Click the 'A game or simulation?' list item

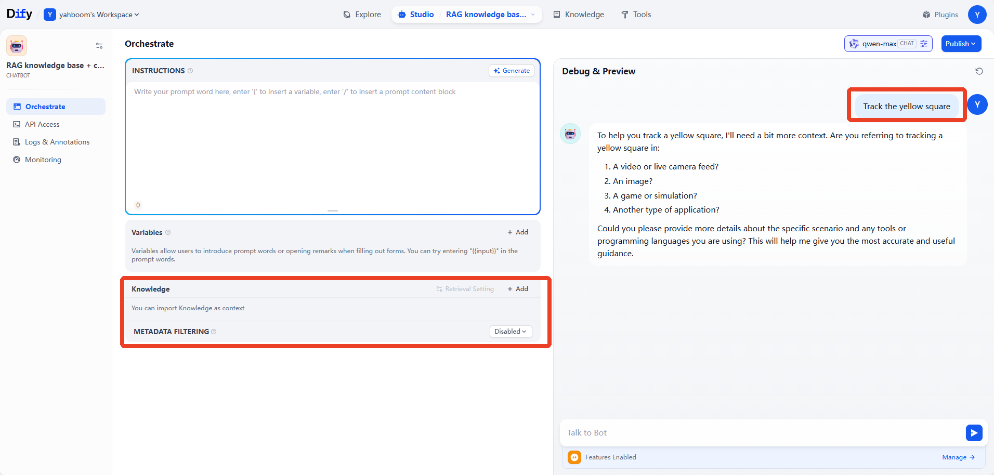point(655,195)
